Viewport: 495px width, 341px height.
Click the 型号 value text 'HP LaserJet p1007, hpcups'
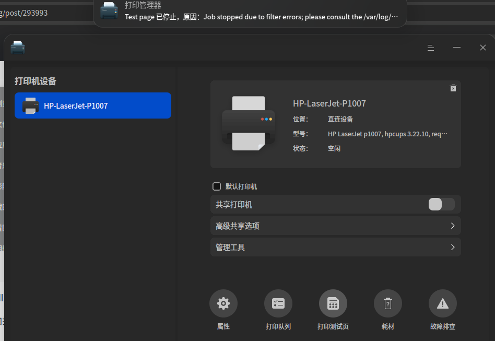pyautogui.click(x=387, y=134)
